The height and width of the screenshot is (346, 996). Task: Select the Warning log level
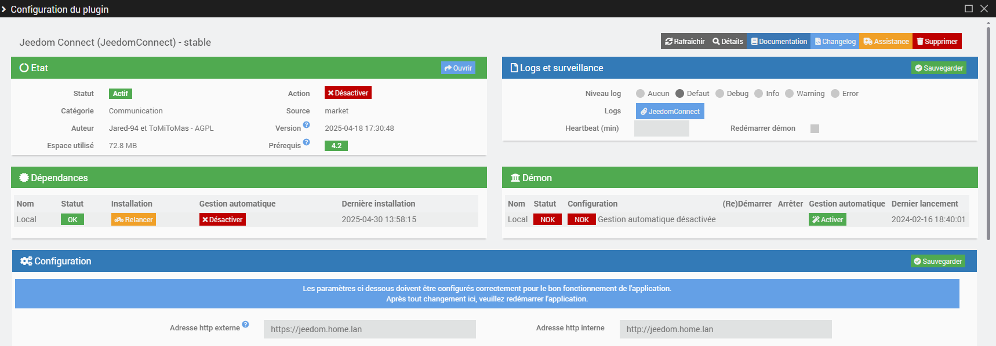(789, 93)
